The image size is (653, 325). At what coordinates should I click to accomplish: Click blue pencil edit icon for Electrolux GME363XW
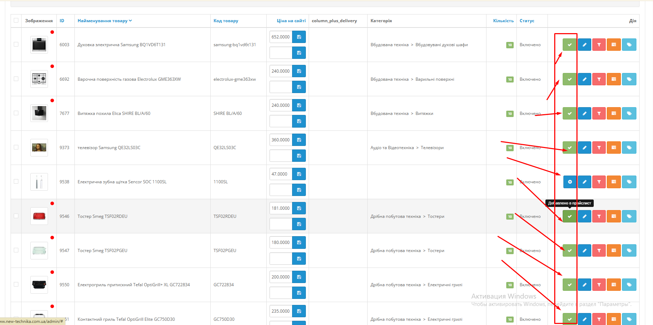point(584,79)
